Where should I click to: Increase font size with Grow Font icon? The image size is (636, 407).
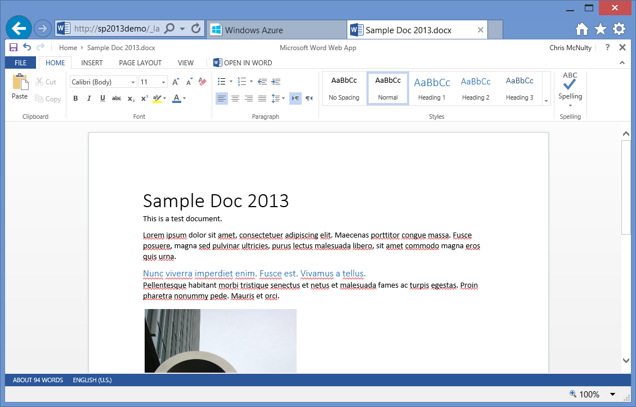coord(176,82)
